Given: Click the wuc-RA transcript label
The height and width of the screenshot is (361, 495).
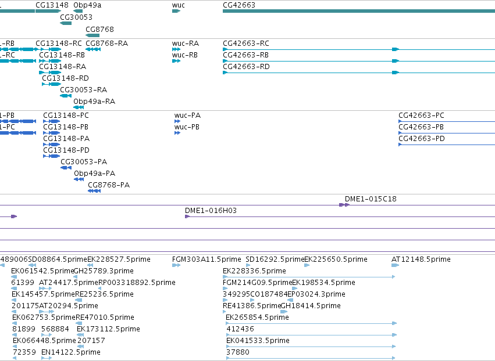Looking at the screenshot, I should (186, 44).
